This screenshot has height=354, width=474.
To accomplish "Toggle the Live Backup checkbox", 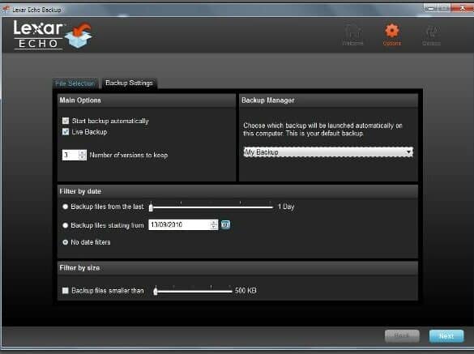I will click(66, 131).
